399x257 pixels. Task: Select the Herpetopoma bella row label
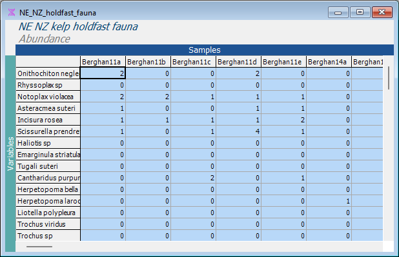click(x=48, y=189)
